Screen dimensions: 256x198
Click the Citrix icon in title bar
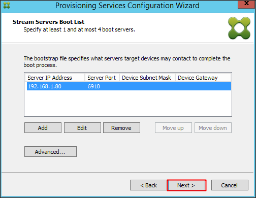point(7,5)
